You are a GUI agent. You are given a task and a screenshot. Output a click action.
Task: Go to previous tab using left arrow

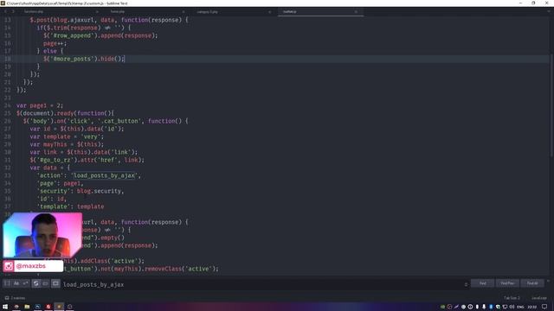[5, 11]
